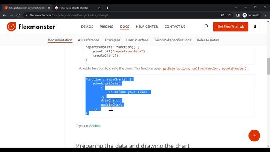Close the Polar Area Chart tab
This screenshot has width=270, height=152.
[99, 8]
